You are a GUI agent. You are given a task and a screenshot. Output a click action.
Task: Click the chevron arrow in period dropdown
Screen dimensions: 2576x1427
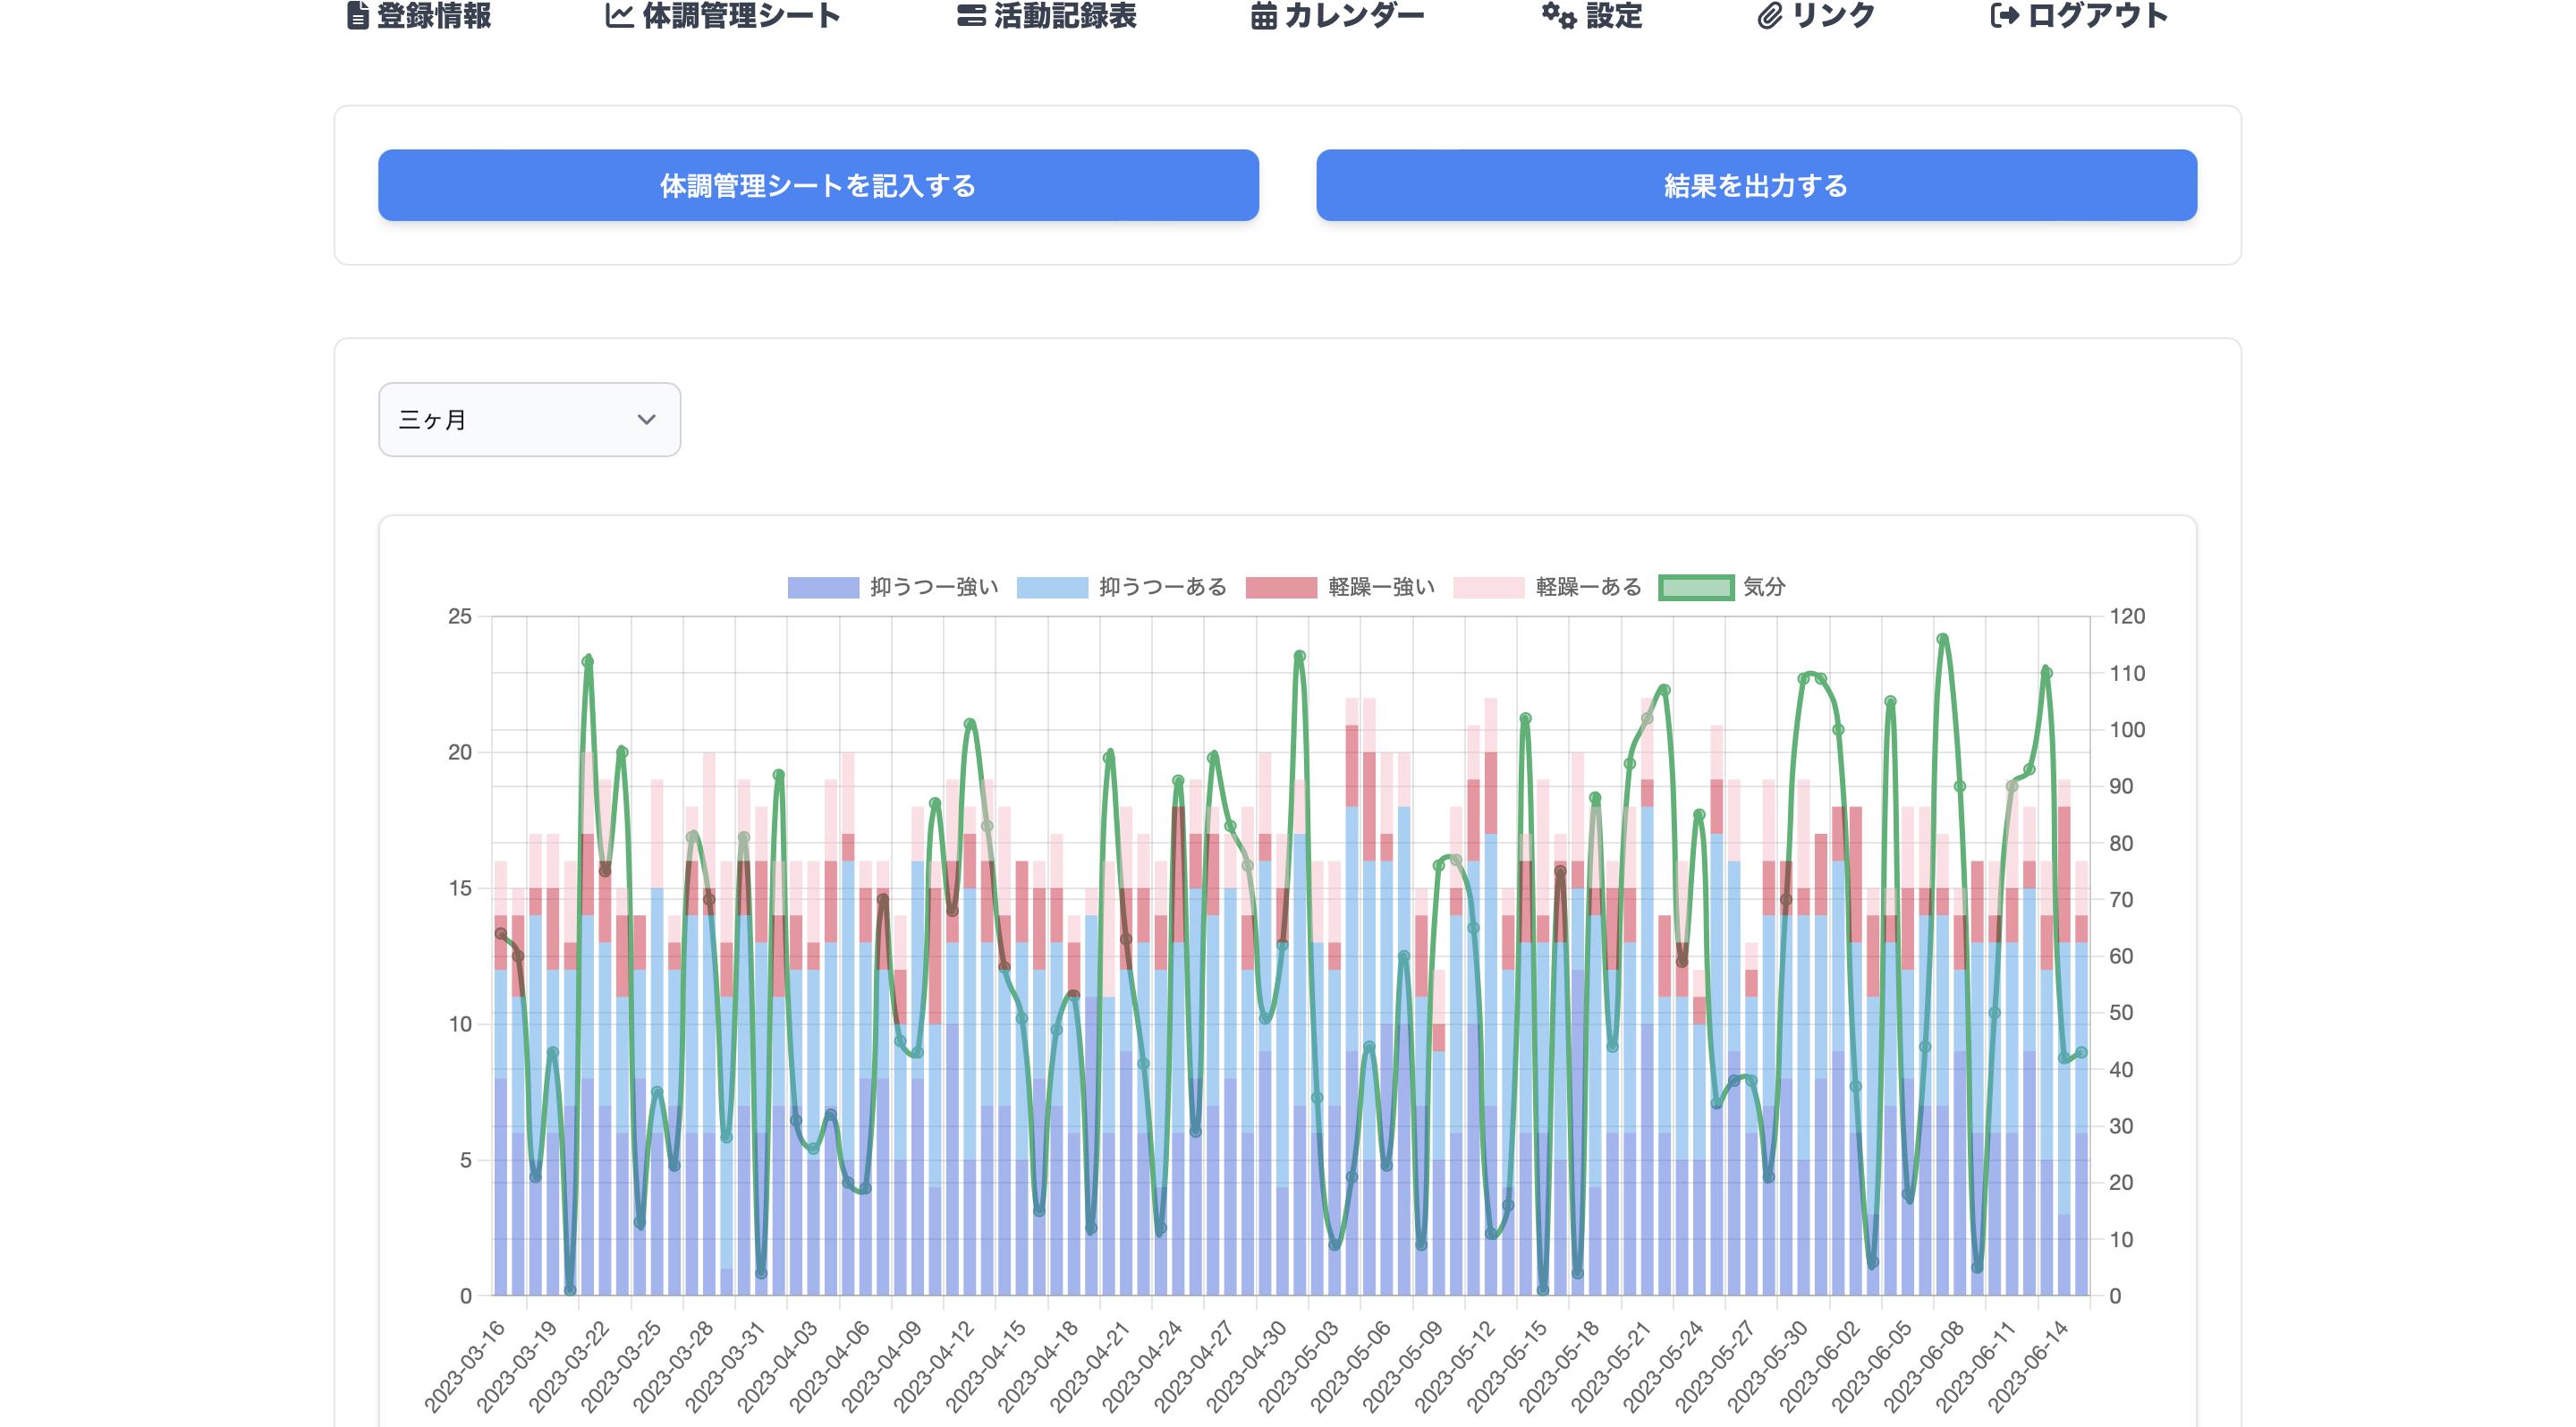646,419
